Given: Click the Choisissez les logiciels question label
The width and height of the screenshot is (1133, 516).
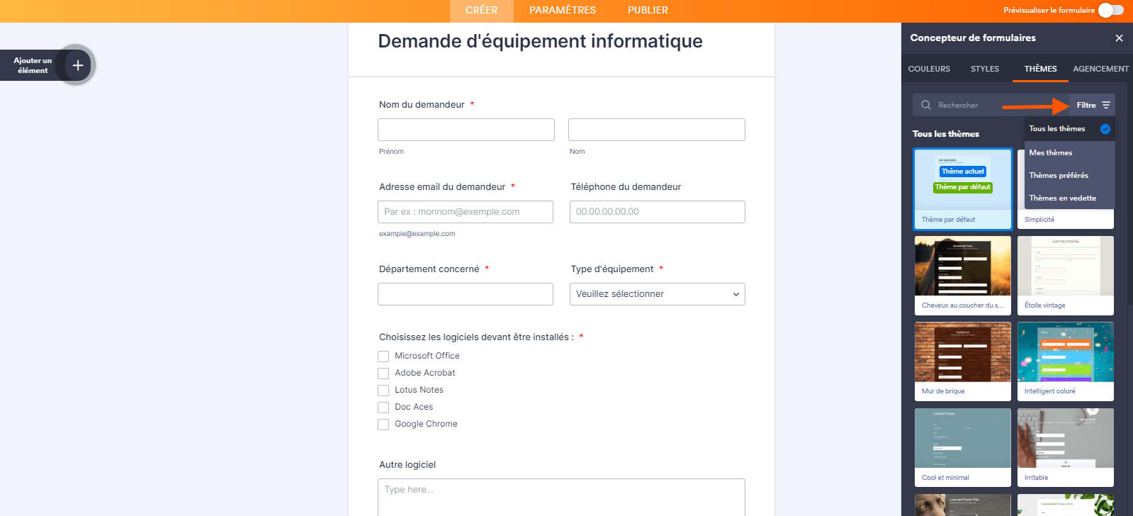Looking at the screenshot, I should tap(476, 337).
